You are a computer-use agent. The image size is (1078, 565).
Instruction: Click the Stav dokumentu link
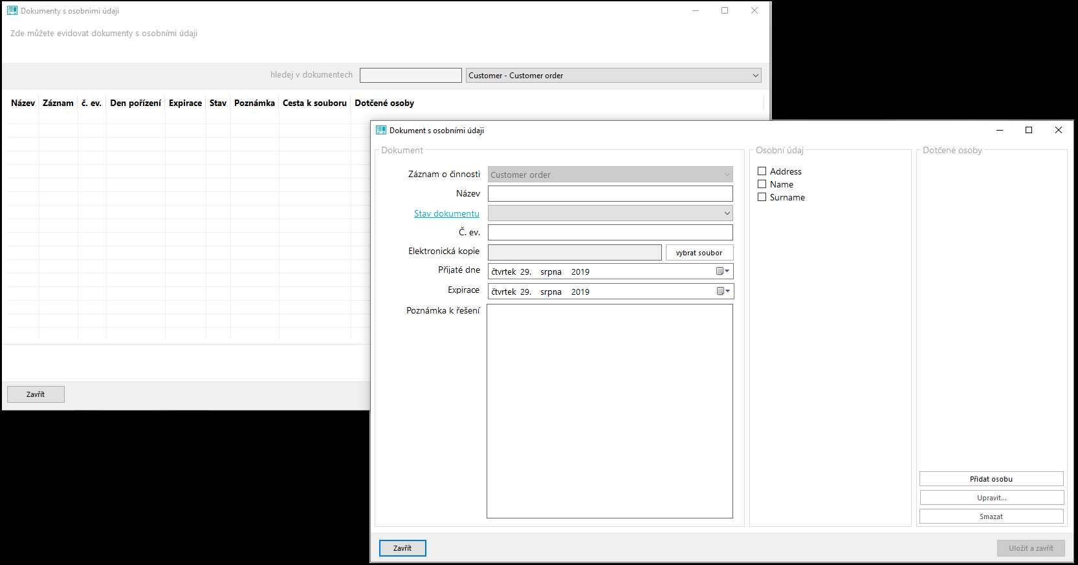pyautogui.click(x=446, y=213)
